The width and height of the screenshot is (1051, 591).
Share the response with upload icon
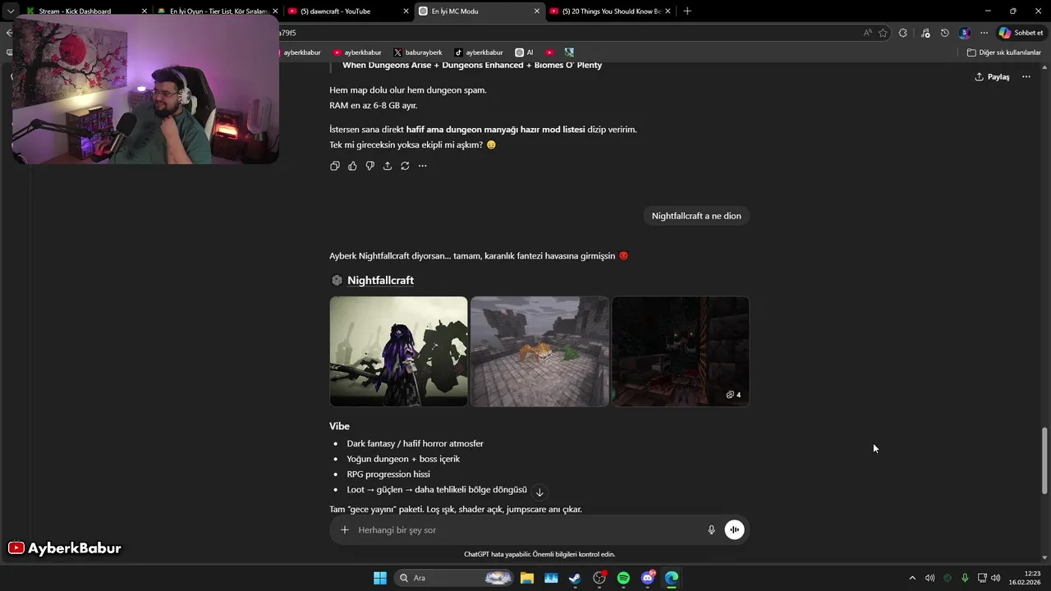pyautogui.click(x=388, y=166)
